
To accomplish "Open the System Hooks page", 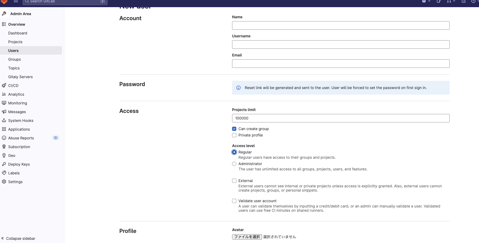I will tap(20, 120).
